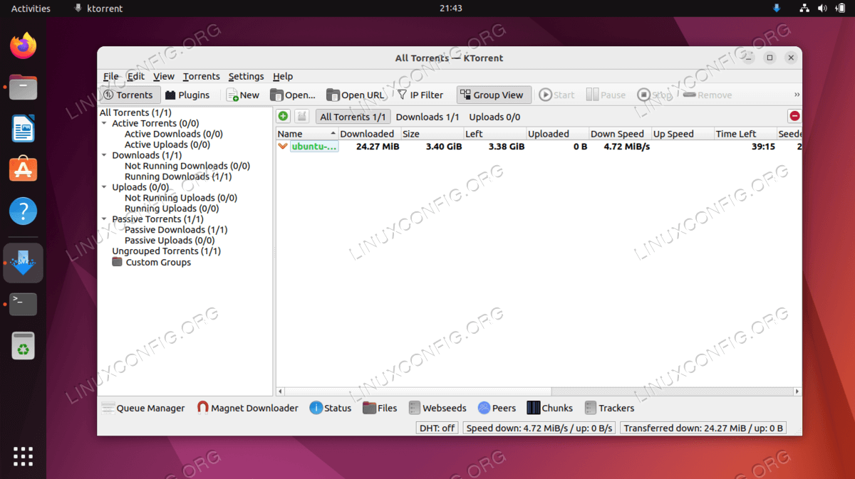The image size is (855, 479).
Task: Open the Help menu
Action: tap(283, 76)
